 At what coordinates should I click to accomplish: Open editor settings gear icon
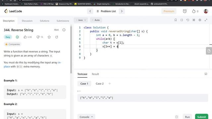point(200,20)
